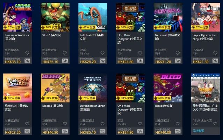Viewport: 223px width, 140px height.
Task: Add Super Hyperactive Ninja to cart
Action: point(215,61)
